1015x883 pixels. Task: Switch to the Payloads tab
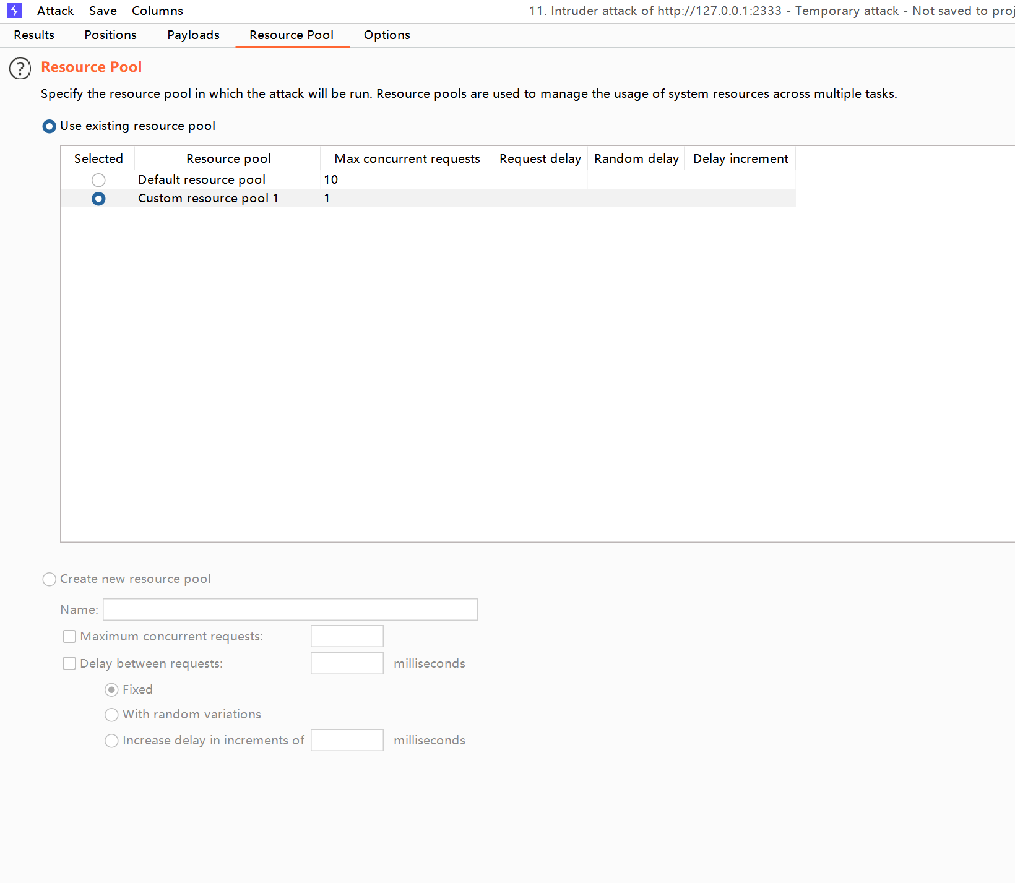pos(193,35)
